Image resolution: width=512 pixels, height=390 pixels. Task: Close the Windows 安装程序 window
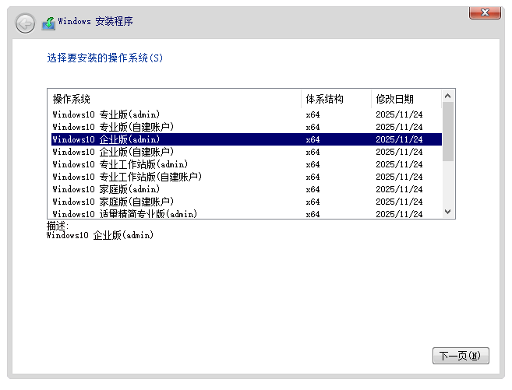point(485,12)
